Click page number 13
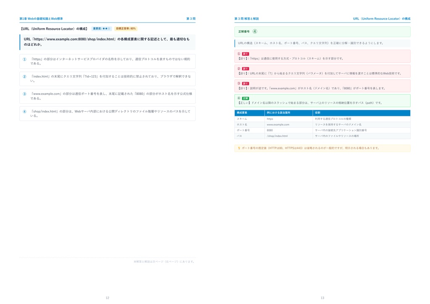Screen dimensions: 430x304 [x=322, y=298]
